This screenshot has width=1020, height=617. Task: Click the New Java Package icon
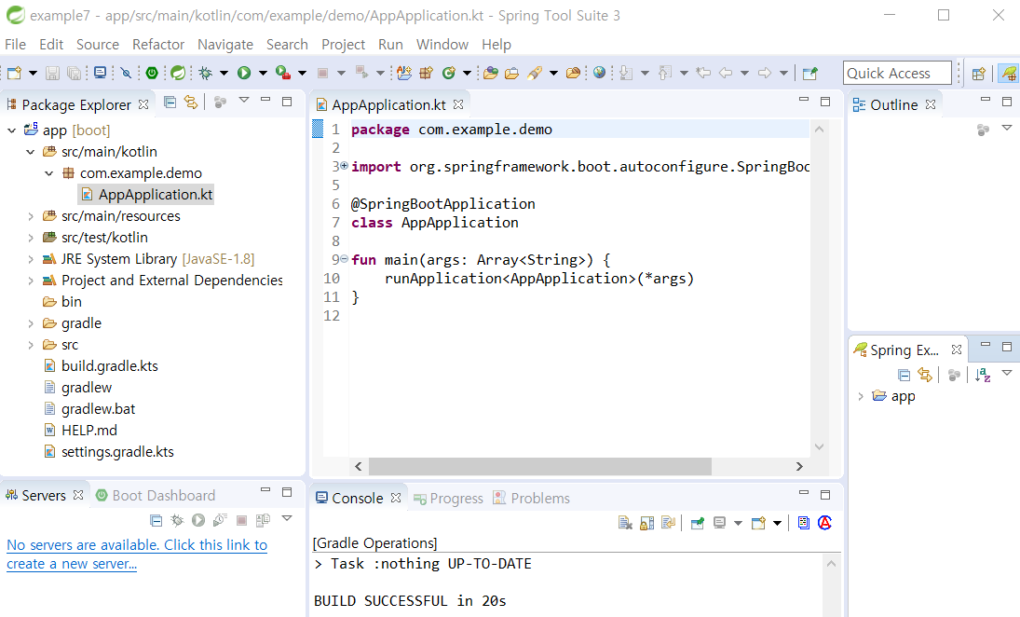click(x=426, y=73)
